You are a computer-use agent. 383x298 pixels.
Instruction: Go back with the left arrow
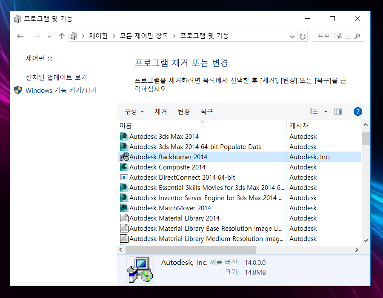20,36
